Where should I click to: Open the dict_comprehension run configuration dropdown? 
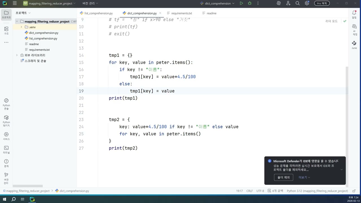click(x=217, y=3)
